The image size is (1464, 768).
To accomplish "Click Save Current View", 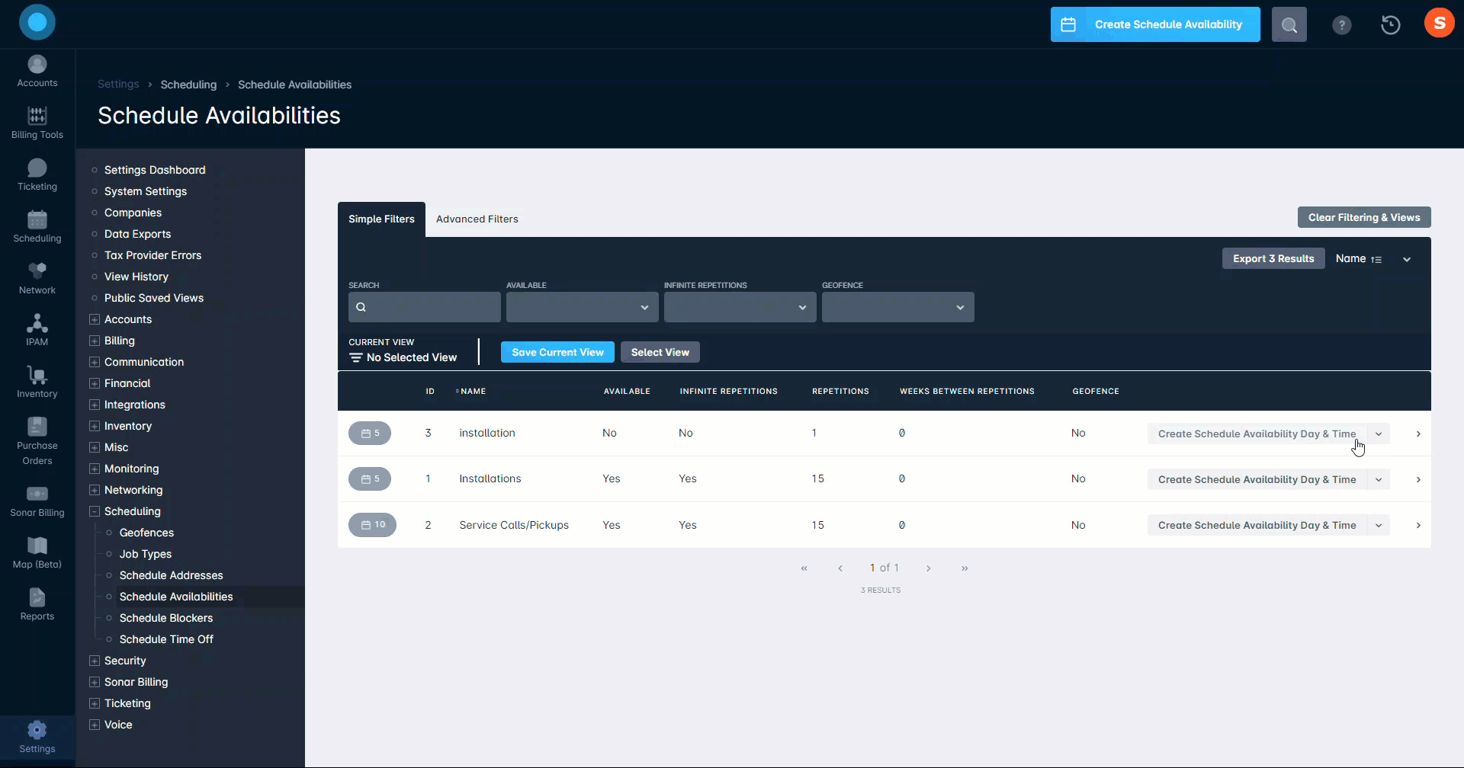I will pos(557,352).
